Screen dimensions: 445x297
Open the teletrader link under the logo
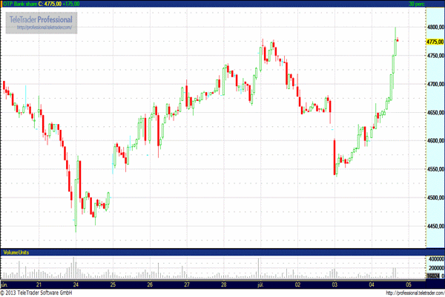click(44, 27)
